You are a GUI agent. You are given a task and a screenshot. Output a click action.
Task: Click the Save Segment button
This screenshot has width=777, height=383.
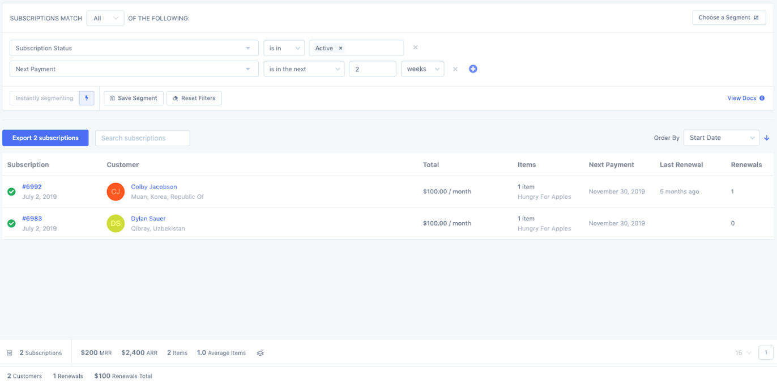click(133, 98)
